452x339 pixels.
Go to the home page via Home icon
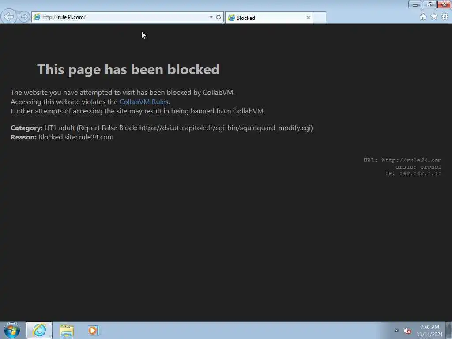(423, 17)
